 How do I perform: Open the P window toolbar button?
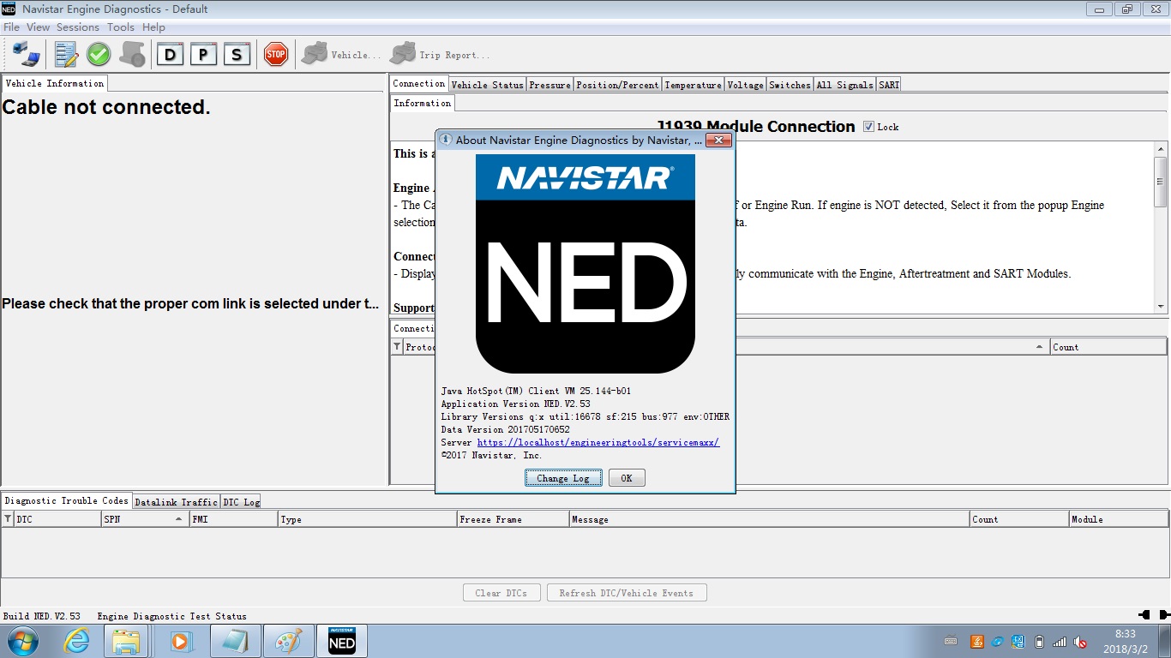tap(203, 55)
